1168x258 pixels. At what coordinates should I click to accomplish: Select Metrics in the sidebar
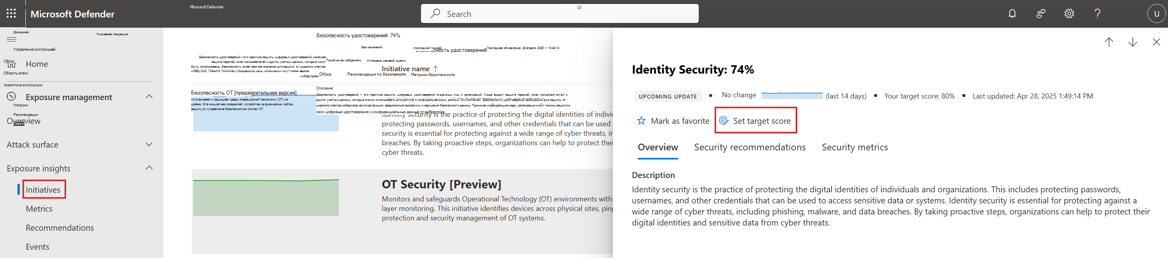coord(39,209)
